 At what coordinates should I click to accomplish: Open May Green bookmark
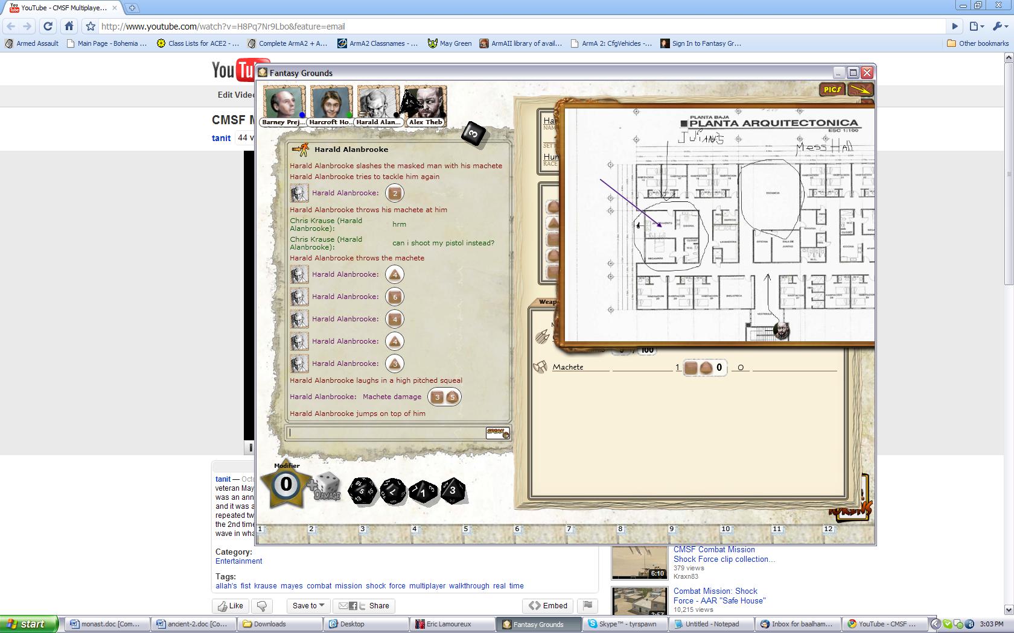click(x=450, y=43)
